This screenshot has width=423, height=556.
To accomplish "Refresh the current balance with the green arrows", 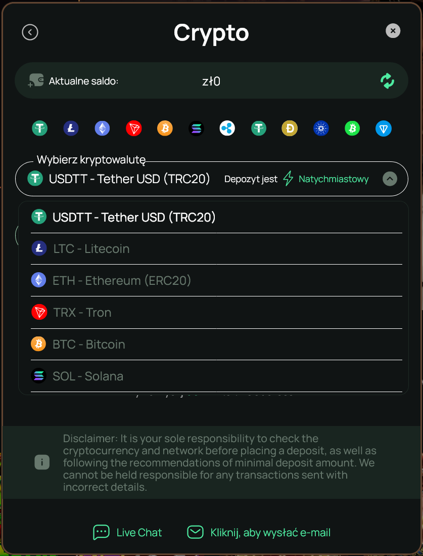I will pos(387,81).
